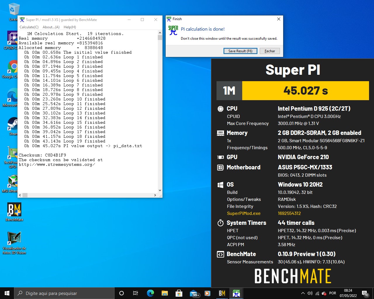Click the taskbar search box
Image resolution: width=374 pixels, height=299 pixels.
pyautogui.click(x=64, y=293)
